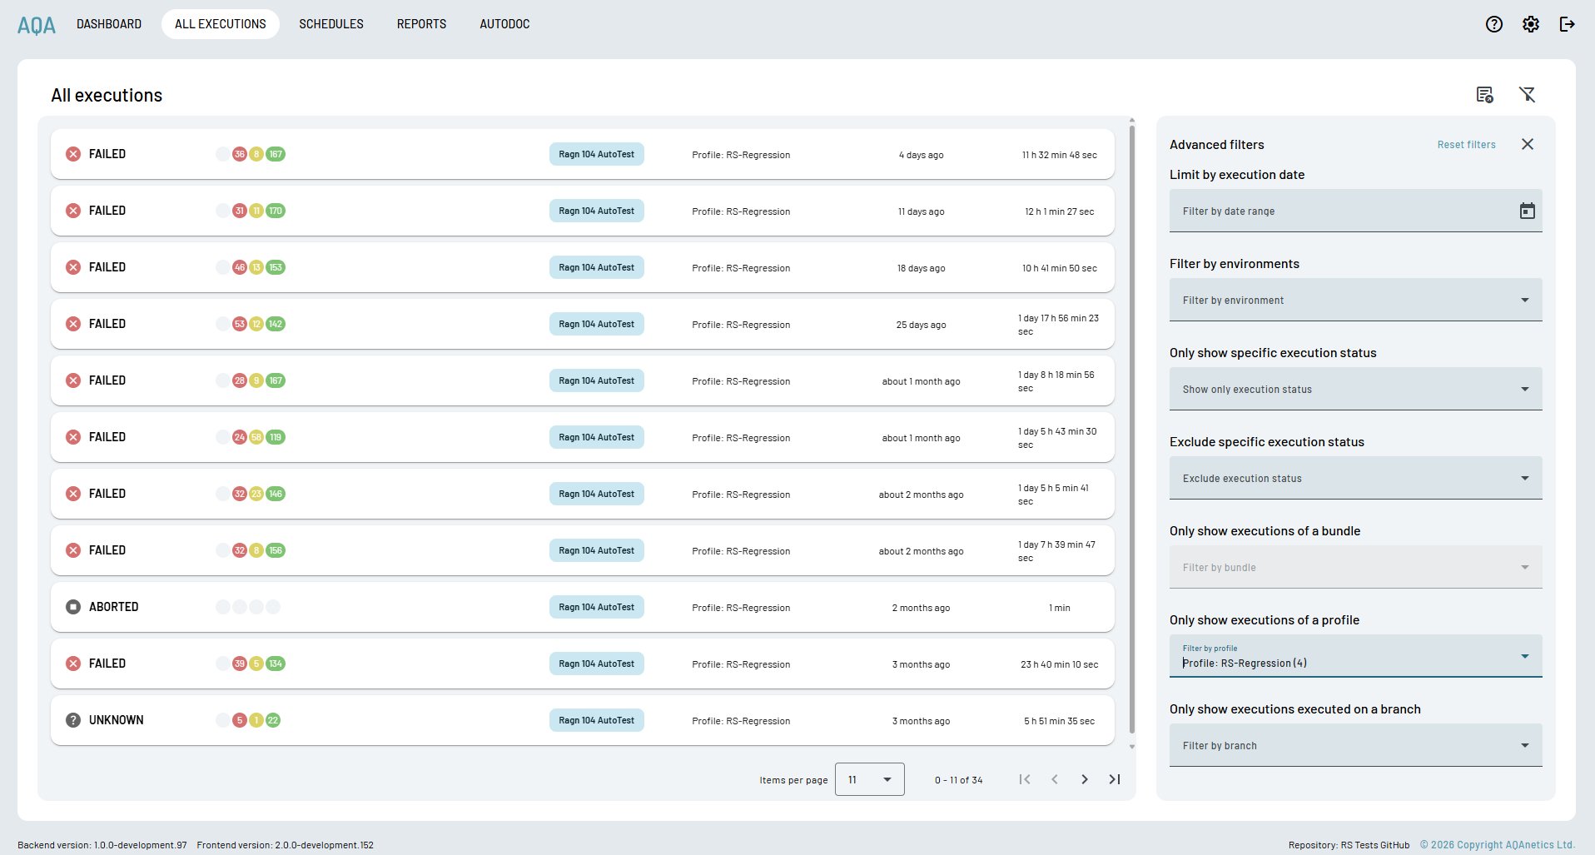The height and width of the screenshot is (855, 1595).
Task: Open the ABORTED execution row
Action: coord(582,607)
